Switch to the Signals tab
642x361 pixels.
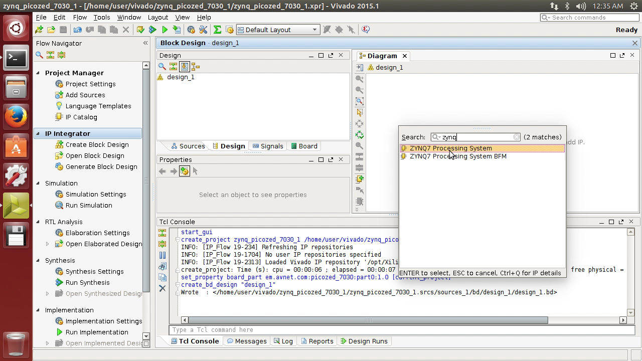click(x=268, y=146)
